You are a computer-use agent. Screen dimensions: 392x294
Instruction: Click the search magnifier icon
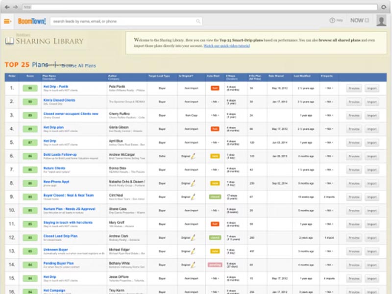pyautogui.click(x=197, y=21)
